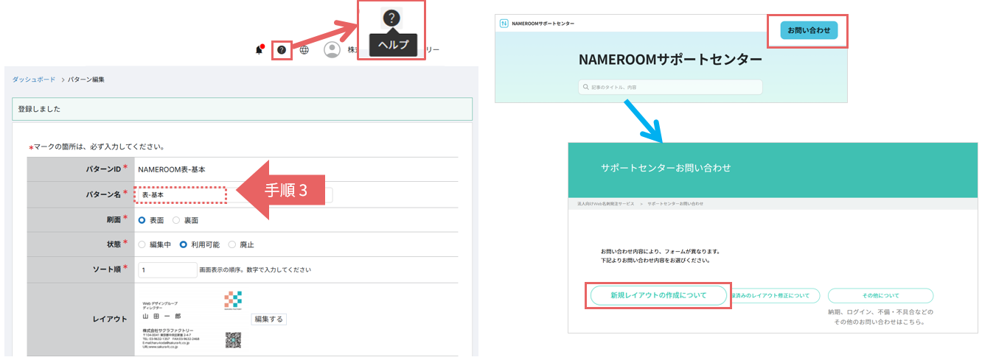Click the 編集する layout button
Screen dimensions: 982x360
tap(269, 320)
